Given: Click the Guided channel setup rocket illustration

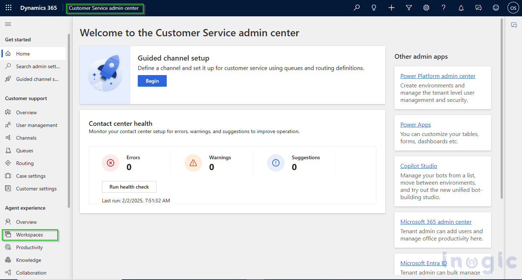Looking at the screenshot, I should point(105,75).
